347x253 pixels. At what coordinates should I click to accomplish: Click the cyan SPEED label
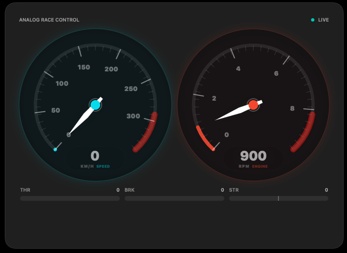pyautogui.click(x=103, y=166)
